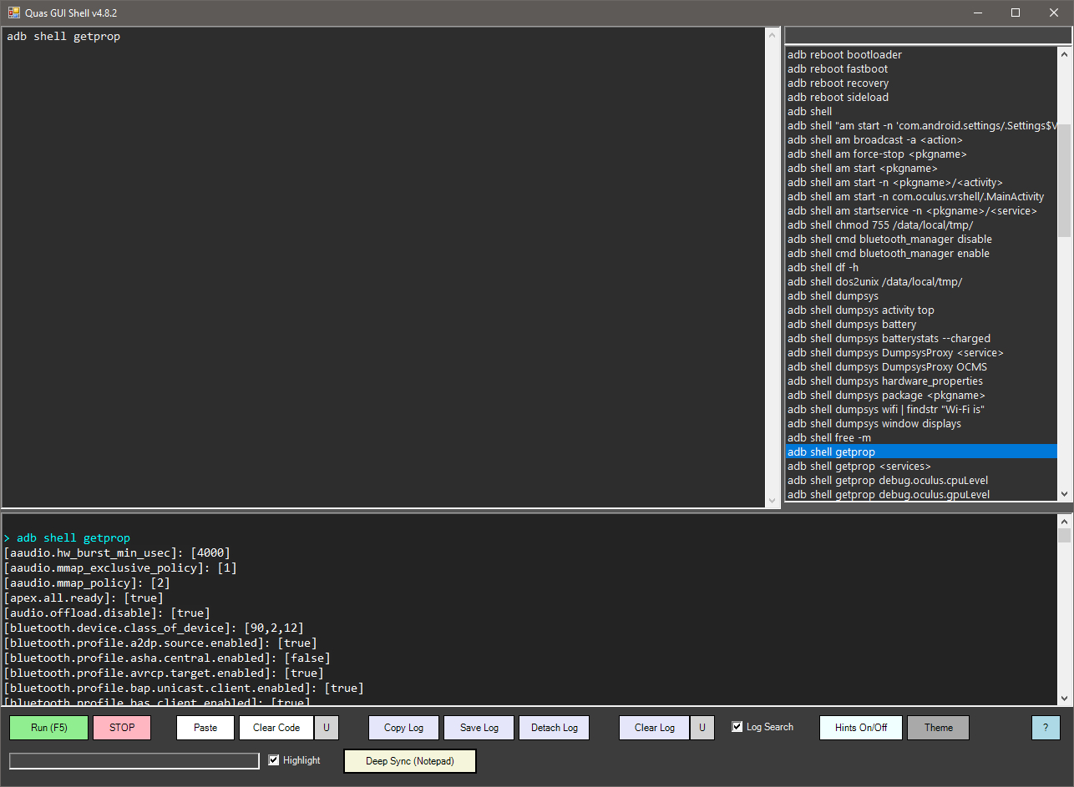Toggle the Log Search checkbox
This screenshot has width=1074, height=787.
coord(737,727)
